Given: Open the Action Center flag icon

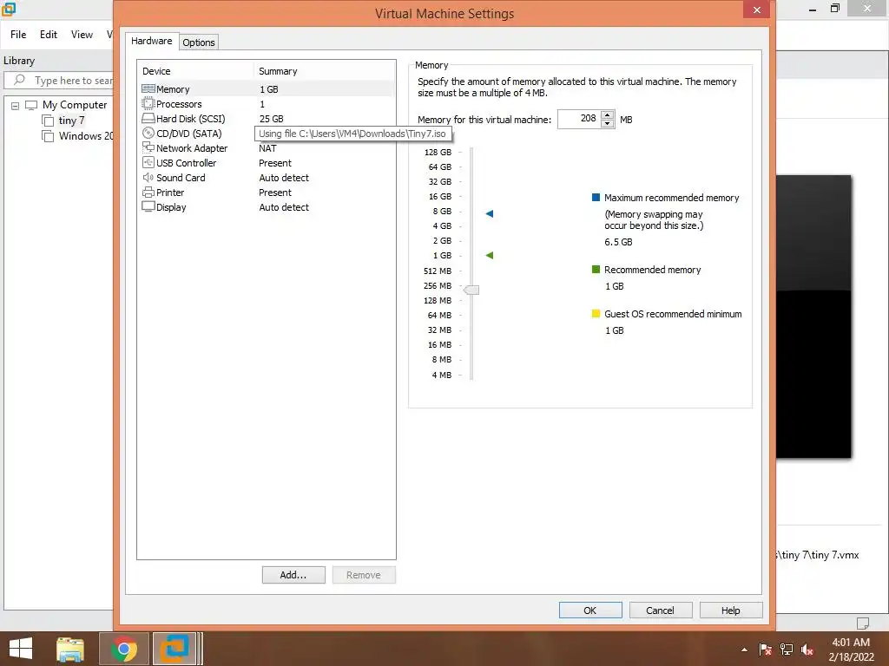Looking at the screenshot, I should coord(766,650).
